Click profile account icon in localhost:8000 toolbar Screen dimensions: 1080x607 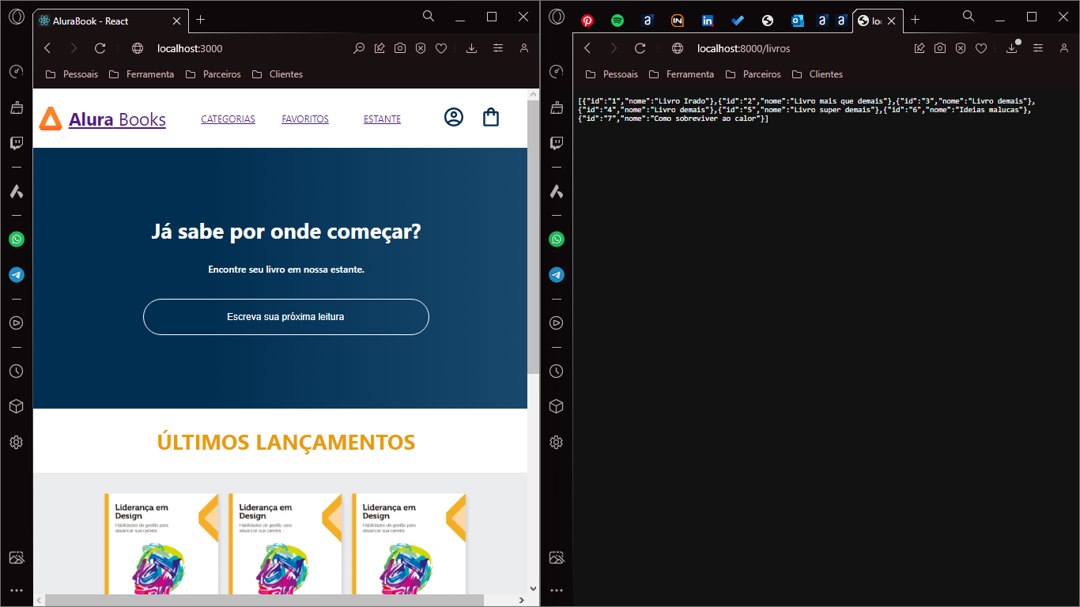coord(1064,48)
